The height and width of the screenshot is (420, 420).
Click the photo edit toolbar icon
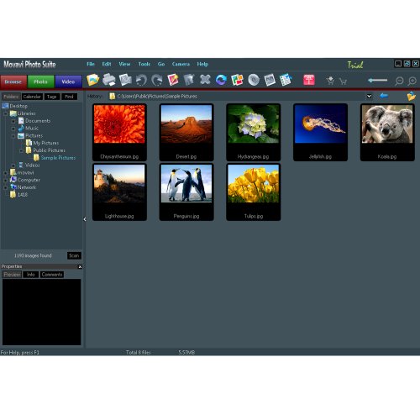pyautogui.click(x=173, y=80)
